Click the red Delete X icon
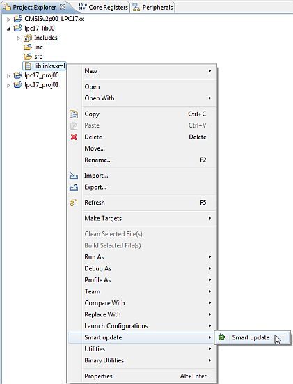The image size is (293, 384). point(74,137)
